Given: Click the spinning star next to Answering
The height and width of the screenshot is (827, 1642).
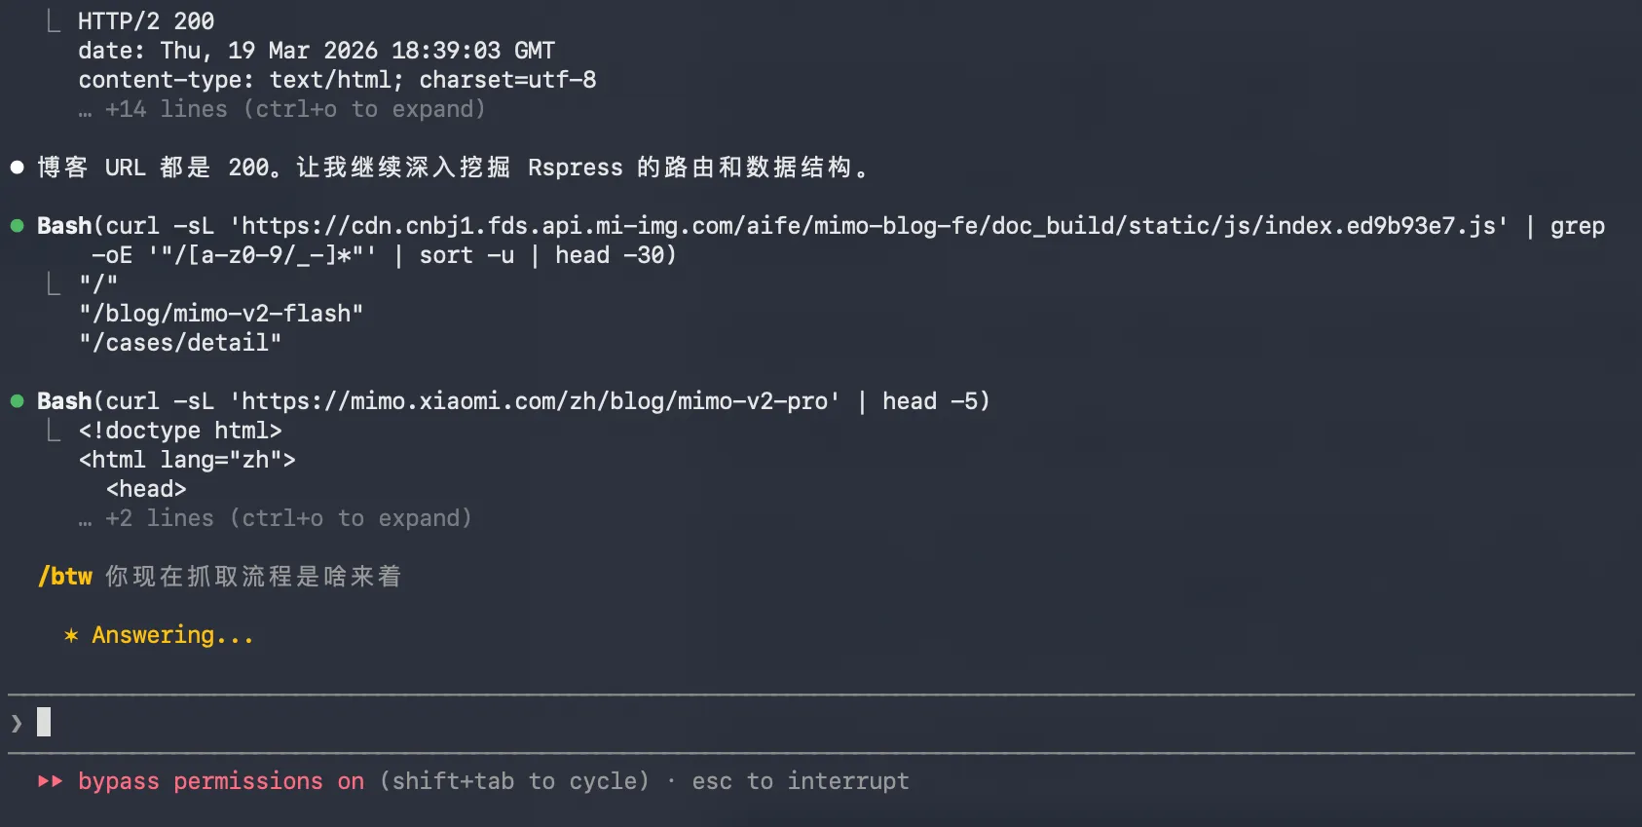Looking at the screenshot, I should 71,636.
